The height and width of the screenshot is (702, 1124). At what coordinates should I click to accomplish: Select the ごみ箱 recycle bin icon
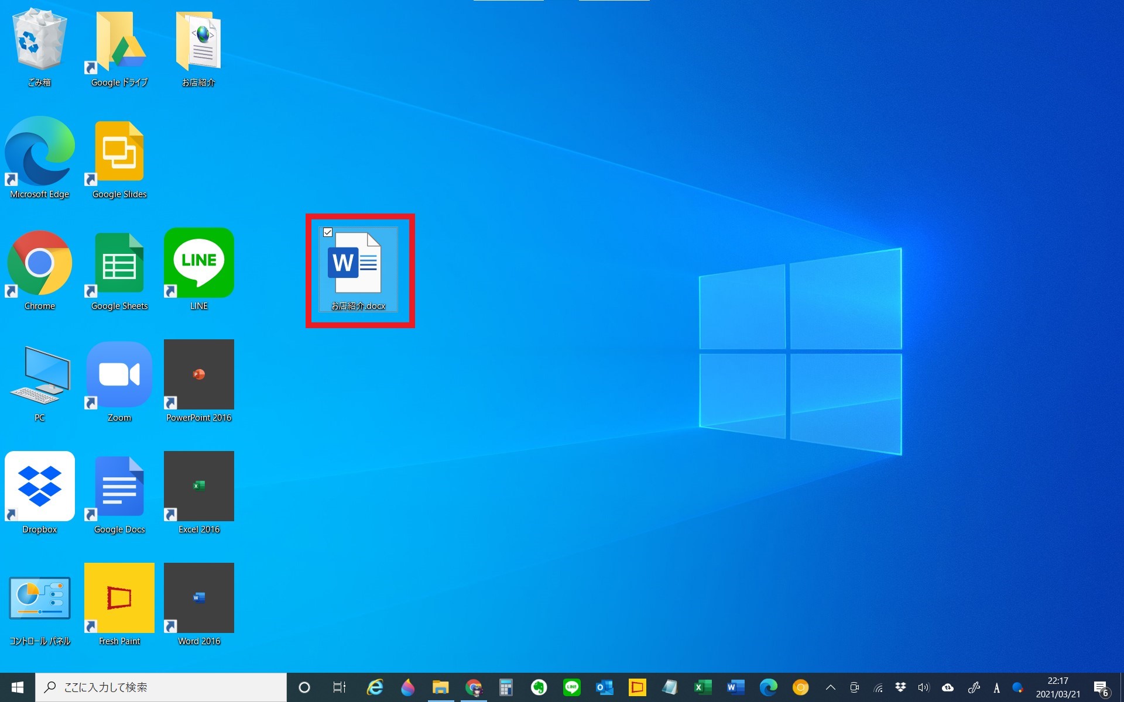40,48
